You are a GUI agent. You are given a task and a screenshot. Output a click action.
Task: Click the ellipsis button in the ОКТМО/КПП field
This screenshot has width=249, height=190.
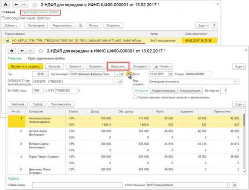pos(115,82)
